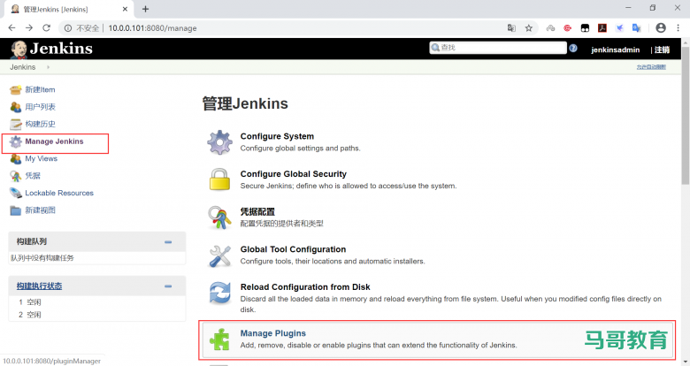Click the site security info icon

[x=68, y=28]
